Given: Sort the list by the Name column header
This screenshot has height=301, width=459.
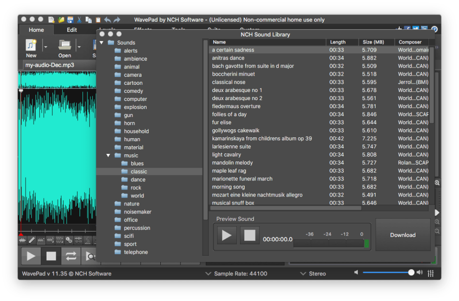Looking at the screenshot, I should pos(268,42).
